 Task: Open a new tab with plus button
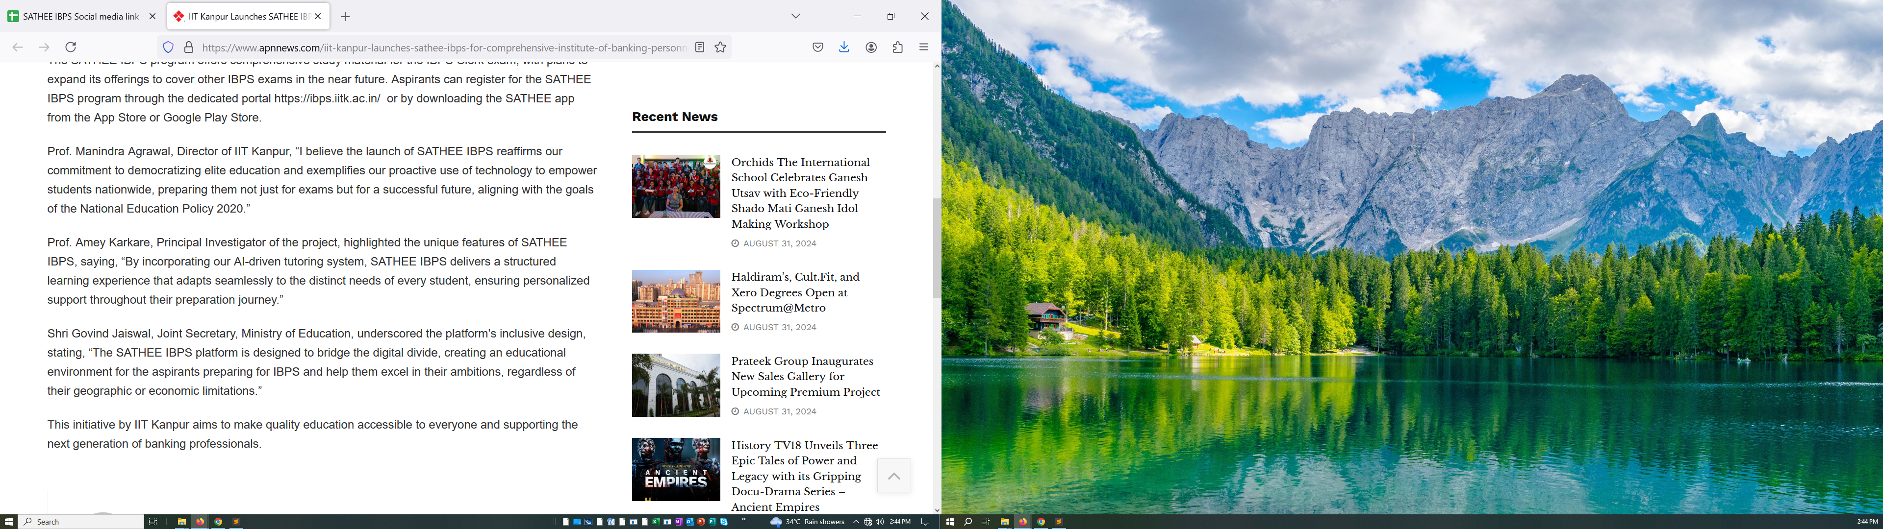click(346, 17)
